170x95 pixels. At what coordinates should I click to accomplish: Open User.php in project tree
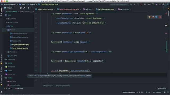point(13,56)
